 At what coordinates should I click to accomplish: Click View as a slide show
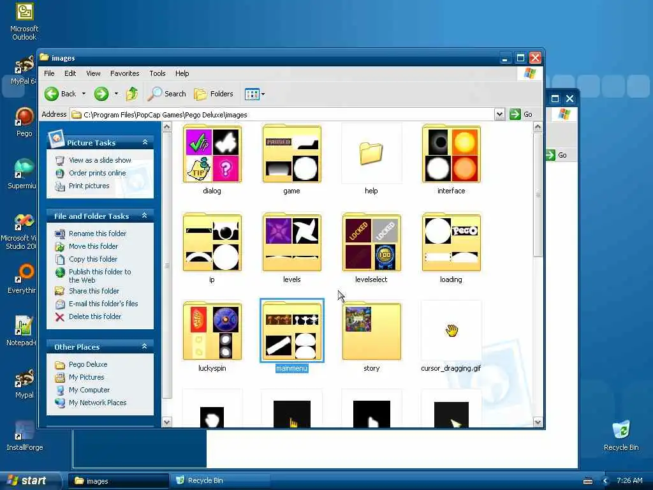pos(100,160)
